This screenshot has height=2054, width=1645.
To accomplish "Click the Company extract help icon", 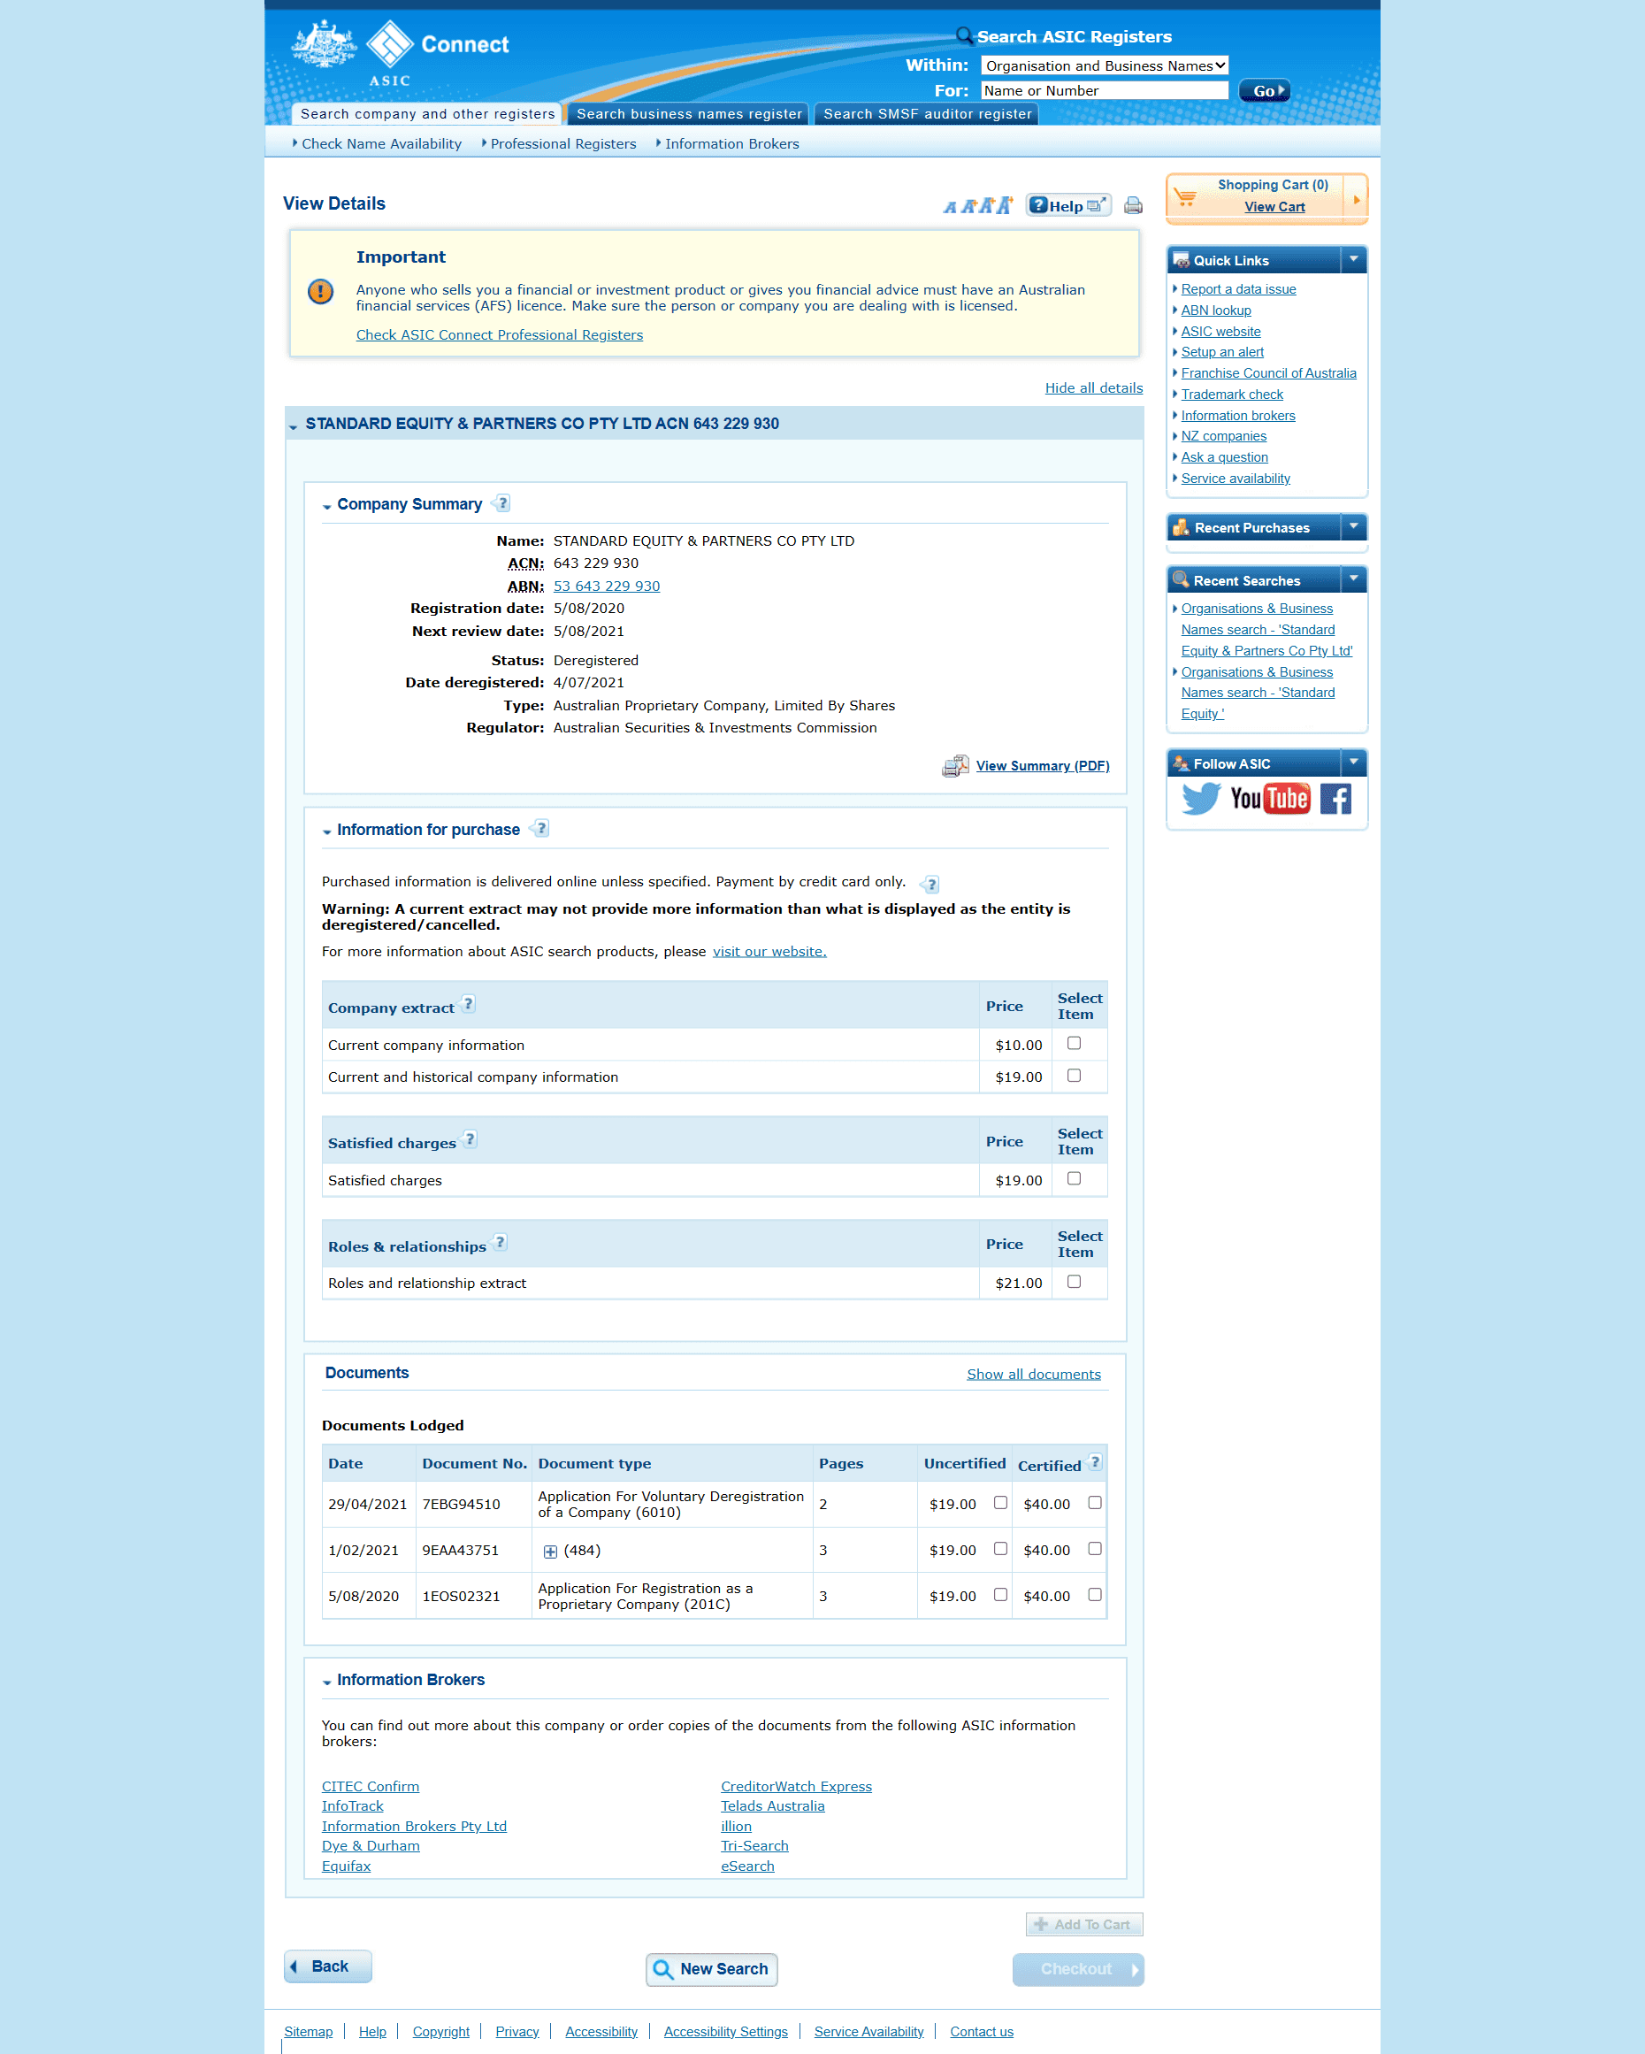I will click(468, 1004).
